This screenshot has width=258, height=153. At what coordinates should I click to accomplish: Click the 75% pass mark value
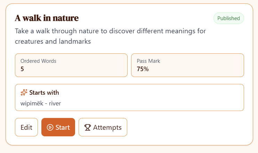click(x=143, y=69)
